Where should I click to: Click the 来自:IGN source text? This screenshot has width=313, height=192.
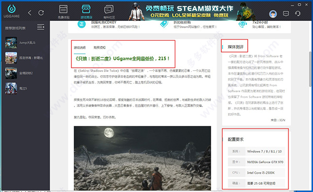tap(278, 120)
